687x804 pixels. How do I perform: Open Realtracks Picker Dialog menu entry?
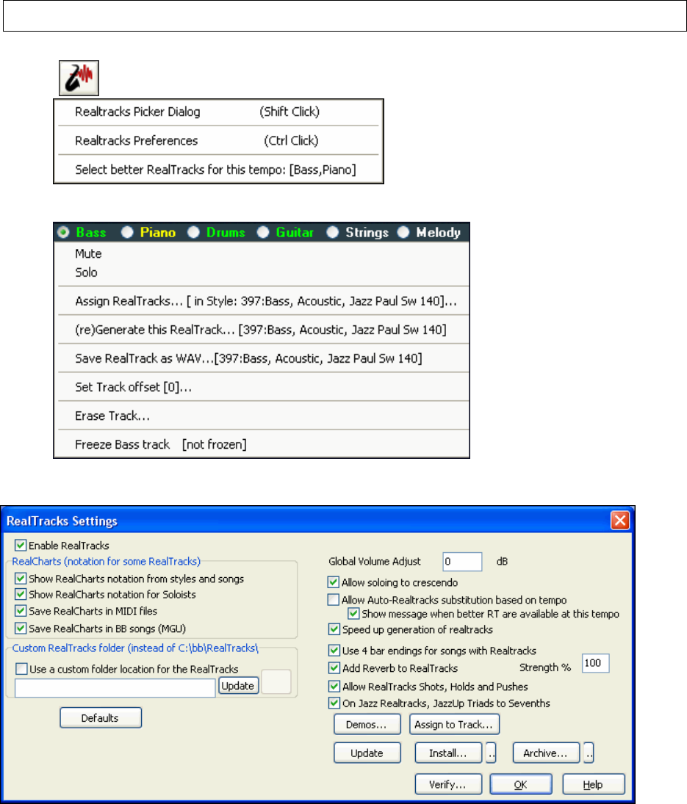[x=218, y=112]
